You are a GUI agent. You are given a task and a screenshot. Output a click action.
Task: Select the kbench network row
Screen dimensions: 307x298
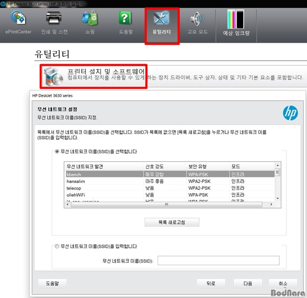coord(169,174)
